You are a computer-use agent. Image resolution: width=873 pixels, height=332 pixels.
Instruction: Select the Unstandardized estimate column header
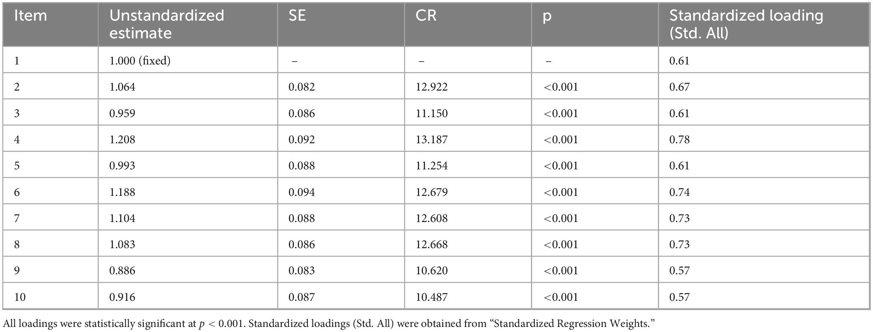coord(167,24)
